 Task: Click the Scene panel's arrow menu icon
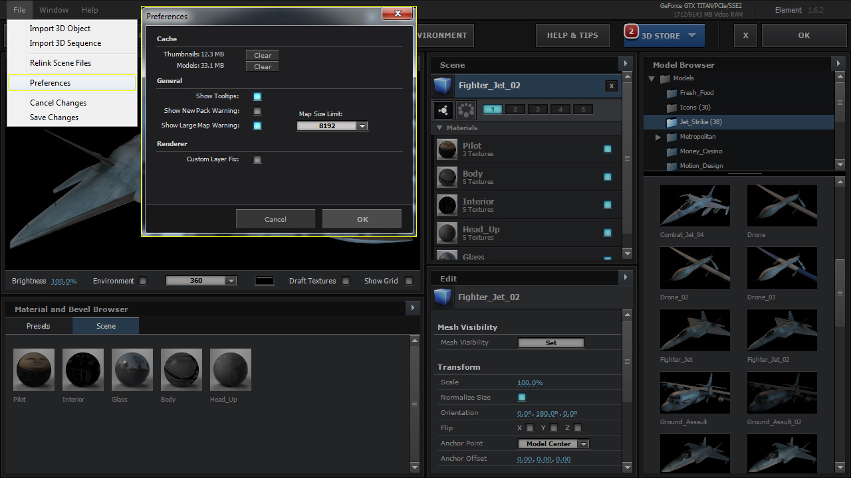click(x=625, y=64)
